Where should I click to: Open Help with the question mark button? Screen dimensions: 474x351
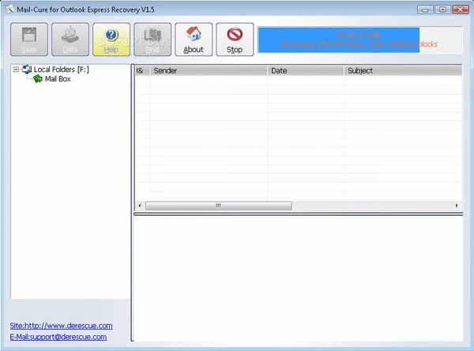(x=111, y=40)
